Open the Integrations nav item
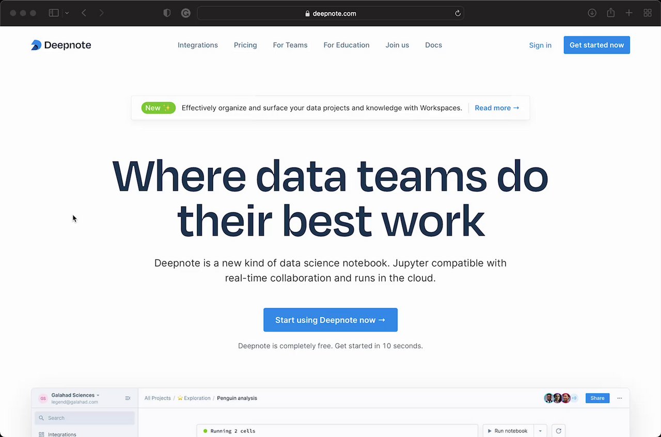 (x=198, y=45)
